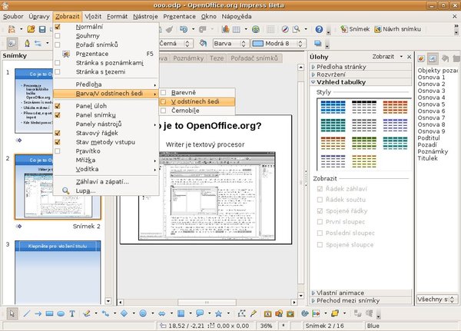Toggle the Souhrny view checkbox
The image size is (461, 331).
click(58, 36)
